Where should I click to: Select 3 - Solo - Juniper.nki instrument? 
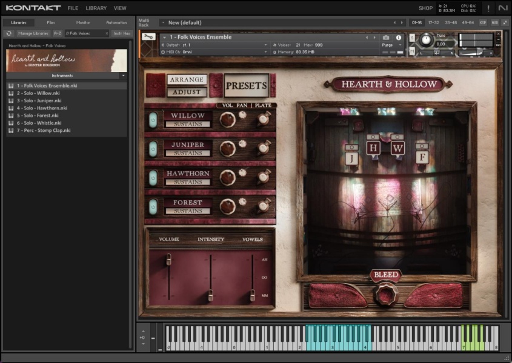[x=39, y=100]
